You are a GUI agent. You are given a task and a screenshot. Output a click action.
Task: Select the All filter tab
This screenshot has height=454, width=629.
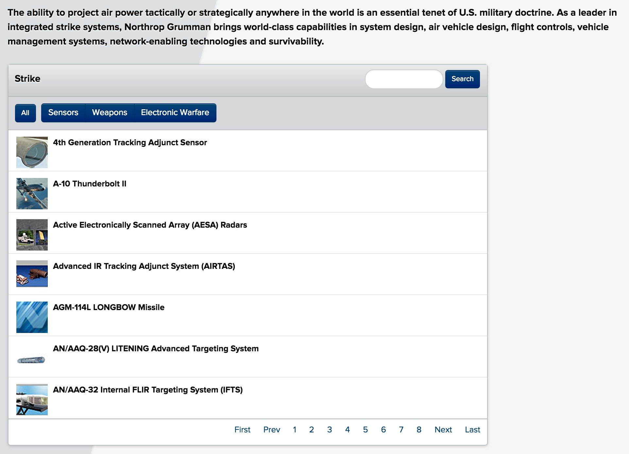pyautogui.click(x=25, y=113)
